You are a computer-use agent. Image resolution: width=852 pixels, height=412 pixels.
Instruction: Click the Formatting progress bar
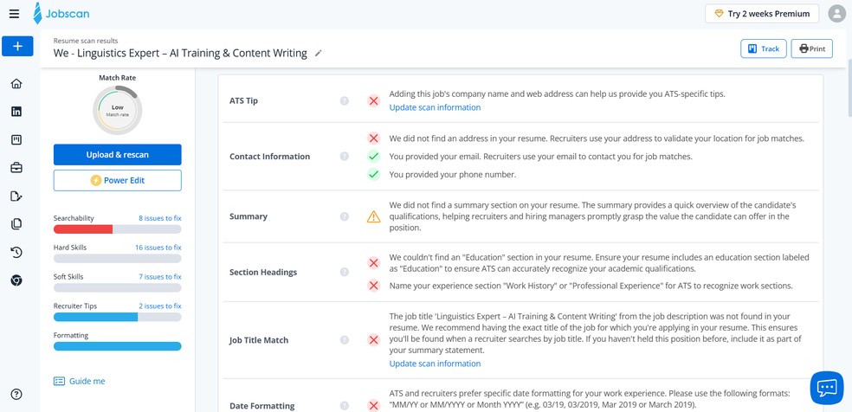(118, 346)
